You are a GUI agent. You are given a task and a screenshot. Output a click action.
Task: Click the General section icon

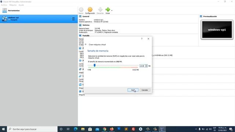pos(80,16)
